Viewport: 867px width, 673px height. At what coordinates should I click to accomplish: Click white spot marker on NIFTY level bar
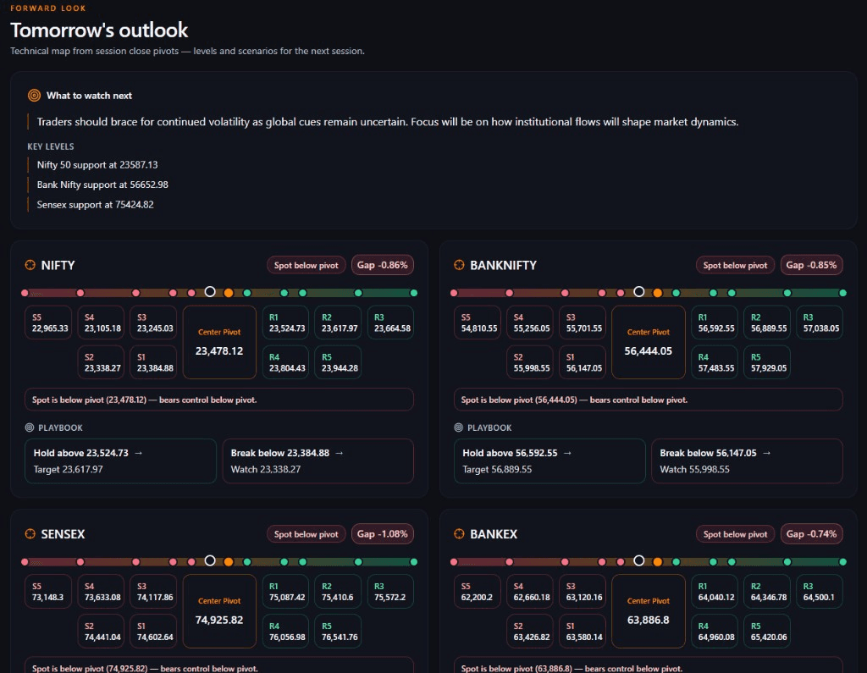(210, 291)
